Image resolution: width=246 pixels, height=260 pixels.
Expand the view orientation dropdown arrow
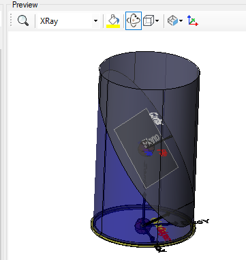tap(181, 21)
